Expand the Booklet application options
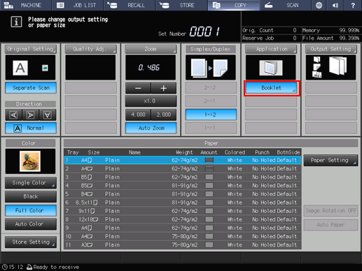Viewport: 362px width, 271px height. click(272, 88)
